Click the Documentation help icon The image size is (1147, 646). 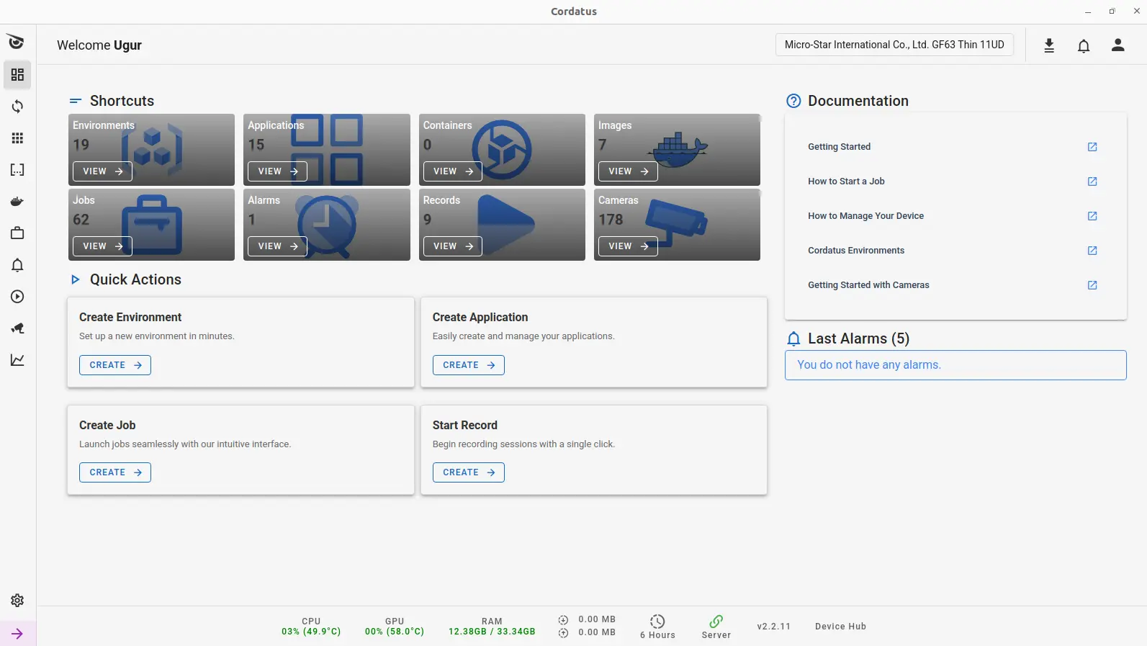[793, 101]
